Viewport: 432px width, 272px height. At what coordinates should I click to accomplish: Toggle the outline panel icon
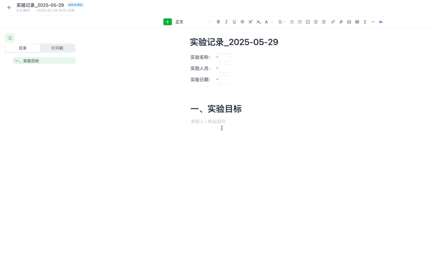click(x=10, y=38)
